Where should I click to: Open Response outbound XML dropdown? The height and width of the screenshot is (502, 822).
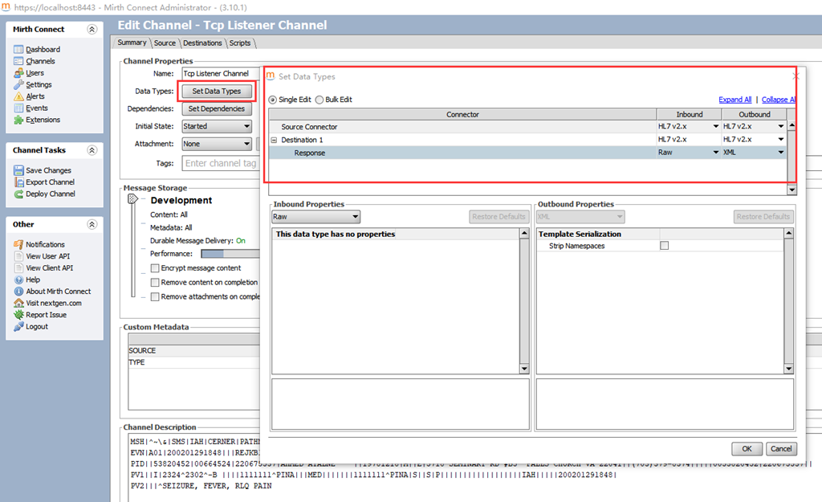(780, 152)
